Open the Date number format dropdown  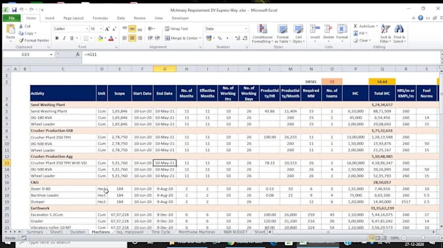pyautogui.click(x=246, y=29)
